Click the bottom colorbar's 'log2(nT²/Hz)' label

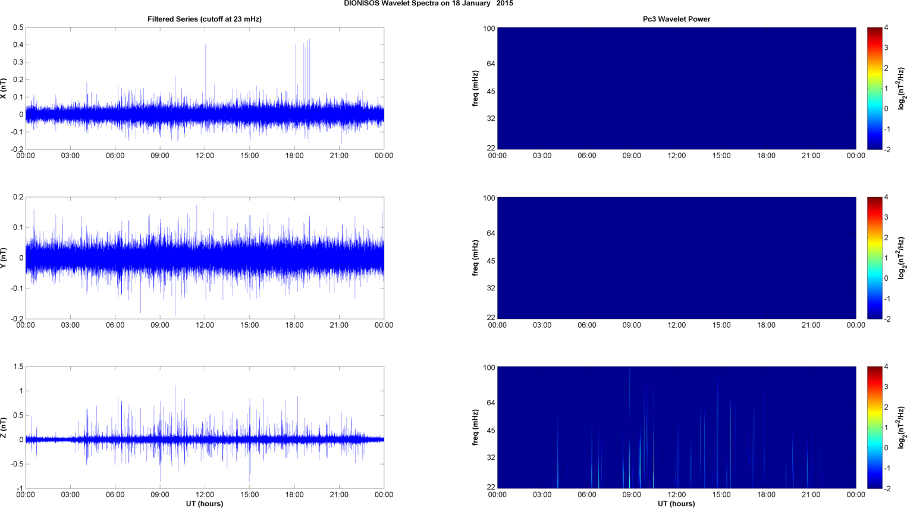pyautogui.click(x=902, y=427)
